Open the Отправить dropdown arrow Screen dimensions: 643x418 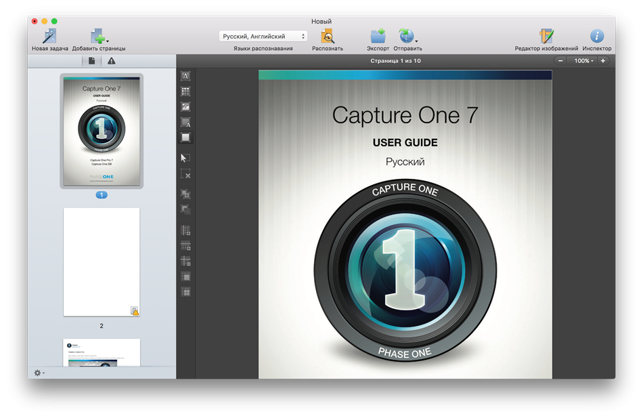click(416, 41)
